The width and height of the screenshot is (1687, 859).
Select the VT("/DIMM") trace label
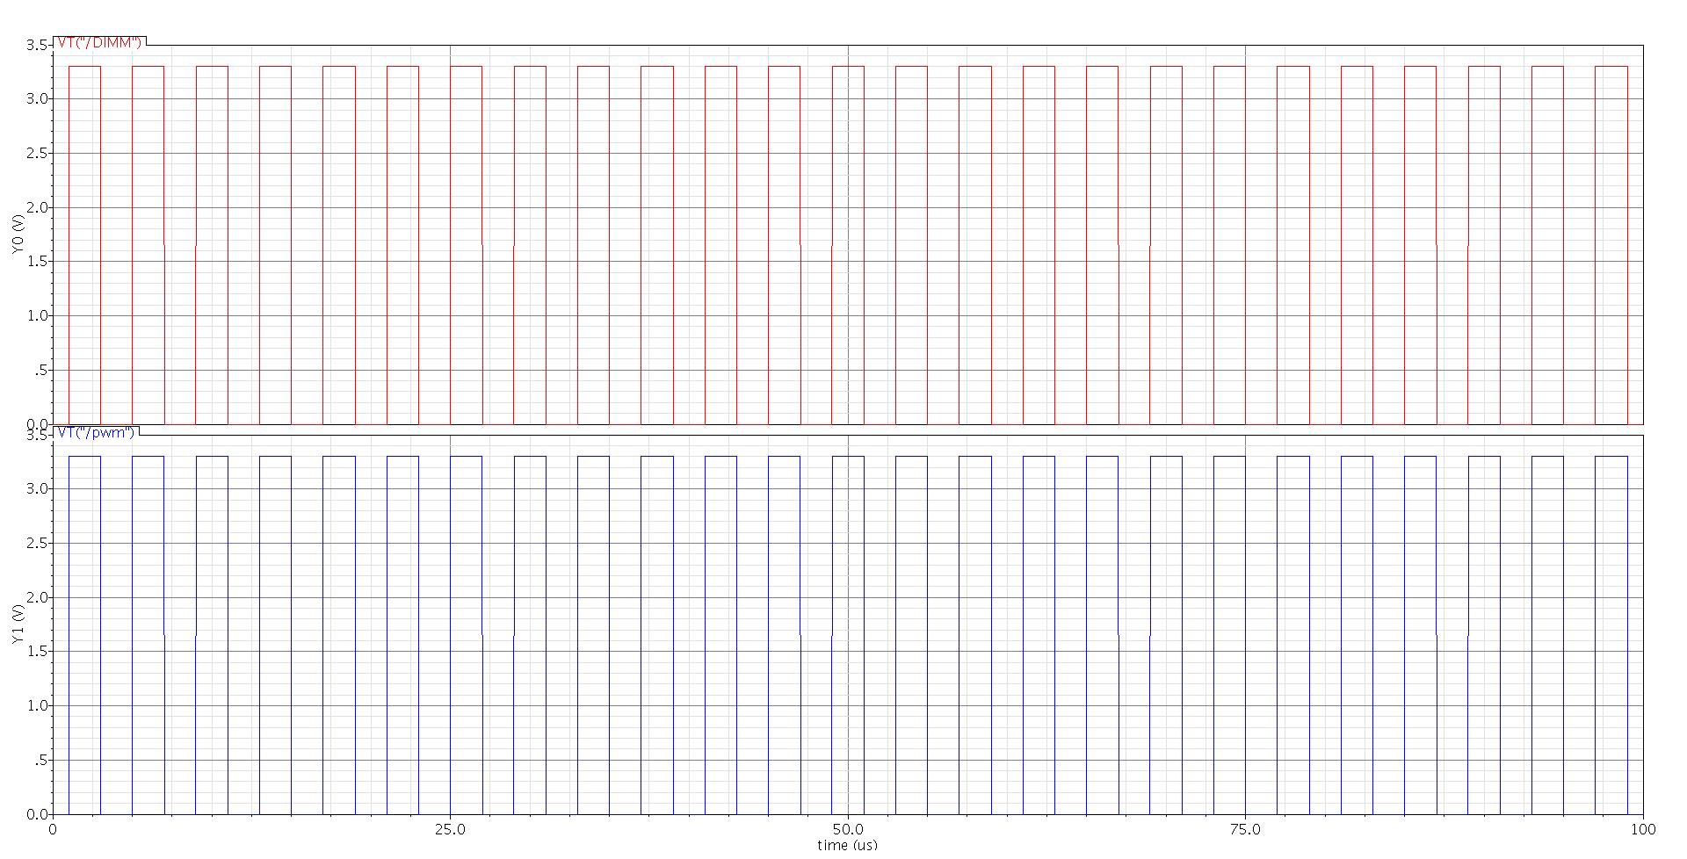pos(99,42)
